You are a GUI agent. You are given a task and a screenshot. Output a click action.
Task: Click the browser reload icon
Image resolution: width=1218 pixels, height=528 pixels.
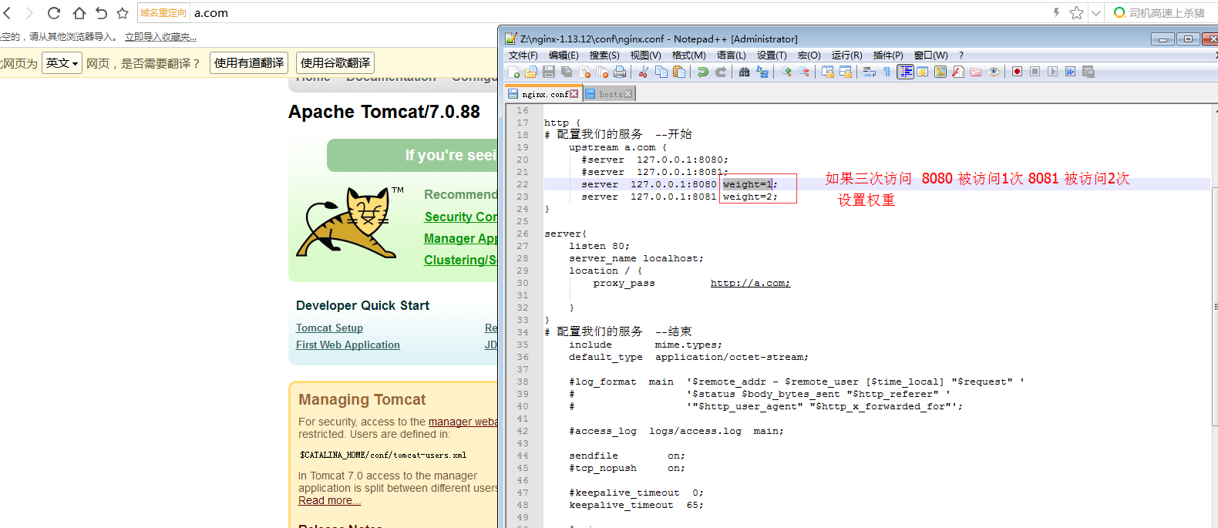click(54, 13)
